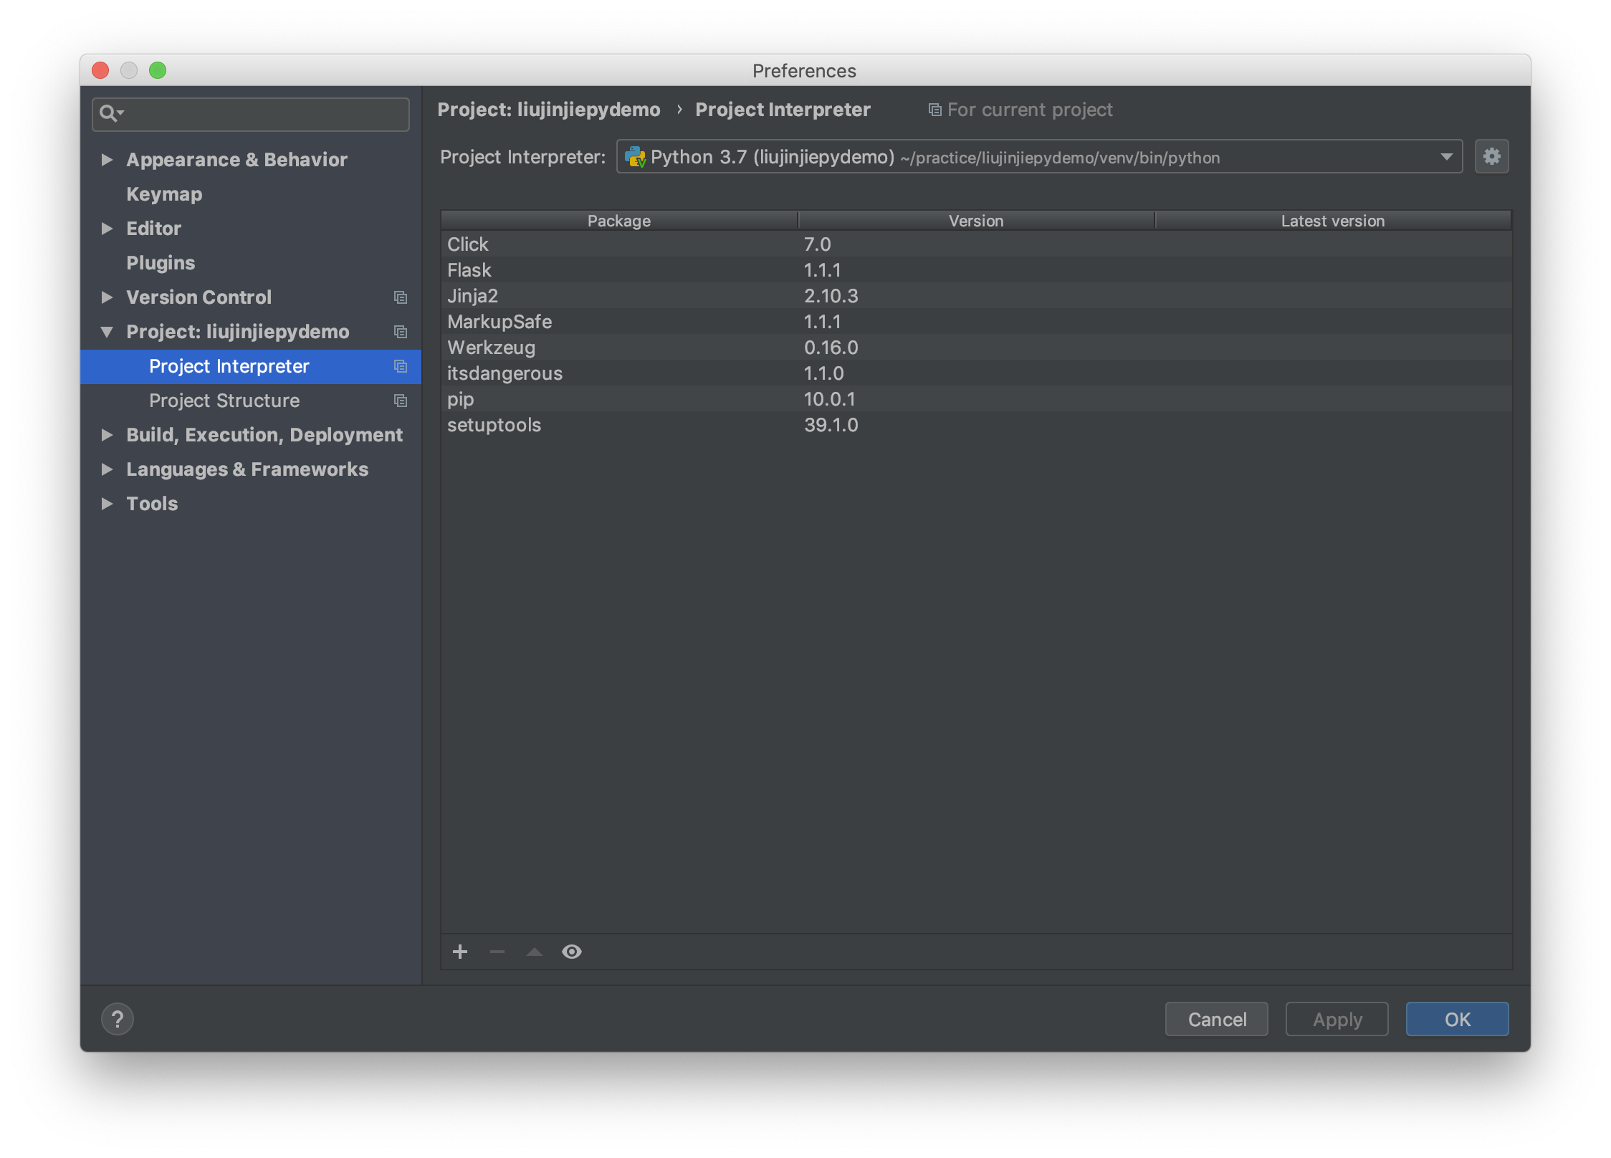Click the uninstall package minus icon
Screen dimensions: 1611x1158
click(x=497, y=952)
